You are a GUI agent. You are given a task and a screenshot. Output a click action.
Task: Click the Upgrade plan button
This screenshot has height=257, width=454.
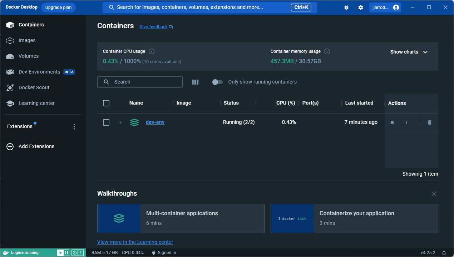[58, 7]
